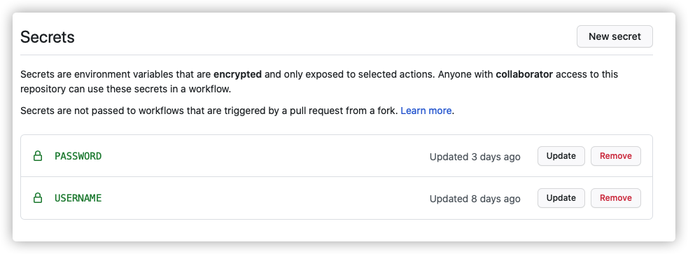Image resolution: width=688 pixels, height=254 pixels.
Task: Click the words 'use these secrets in a workflow'
Action: pos(158,90)
